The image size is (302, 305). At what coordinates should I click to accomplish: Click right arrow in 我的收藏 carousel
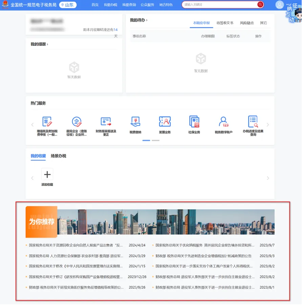pyautogui.click(x=268, y=178)
